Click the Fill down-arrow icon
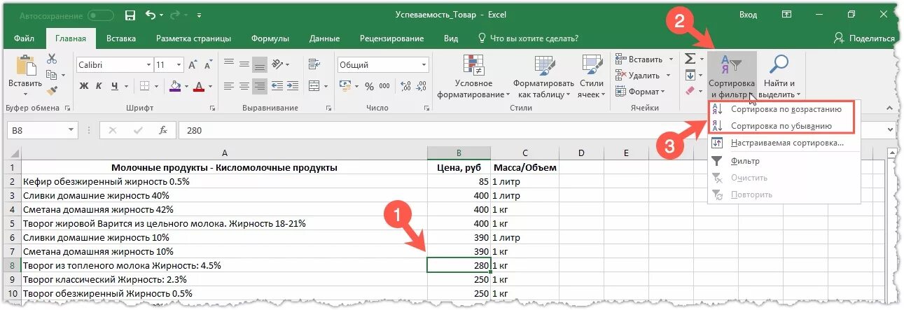904x310 pixels. pyautogui.click(x=690, y=75)
